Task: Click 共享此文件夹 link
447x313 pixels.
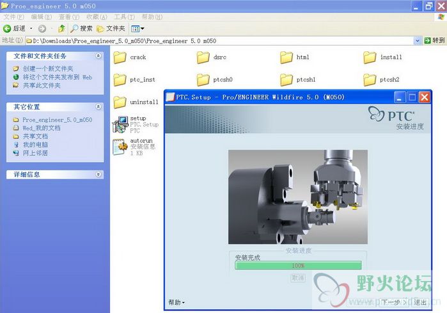Action: pos(42,85)
